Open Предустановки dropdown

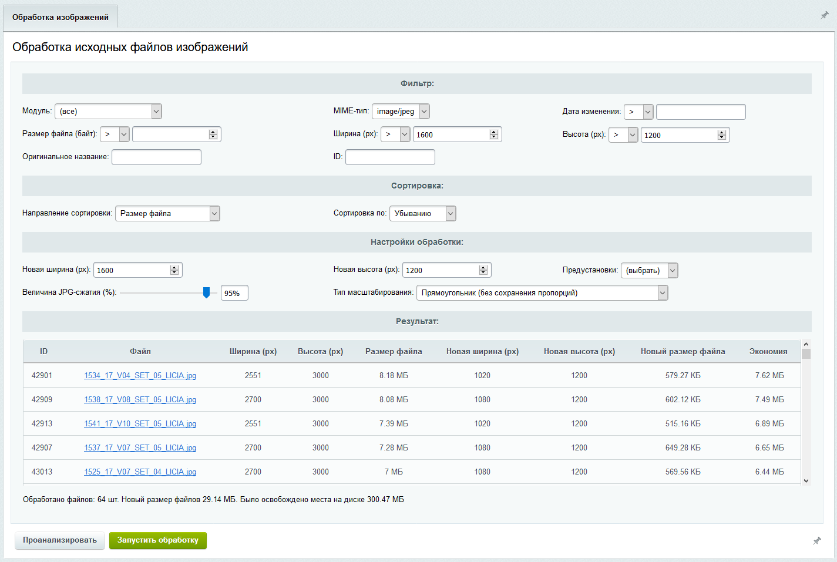tap(649, 270)
